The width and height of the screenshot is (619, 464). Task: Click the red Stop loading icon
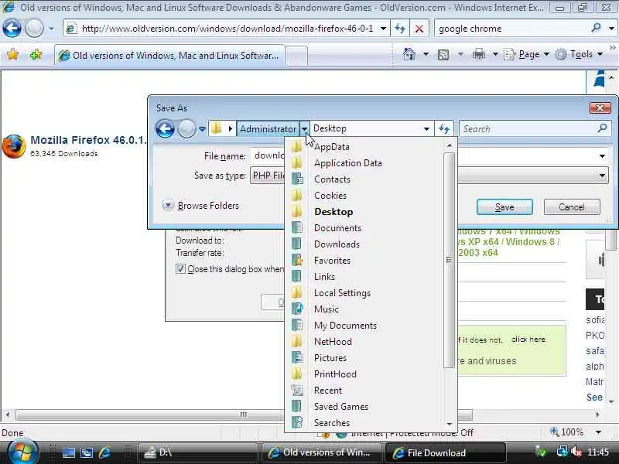click(x=419, y=29)
